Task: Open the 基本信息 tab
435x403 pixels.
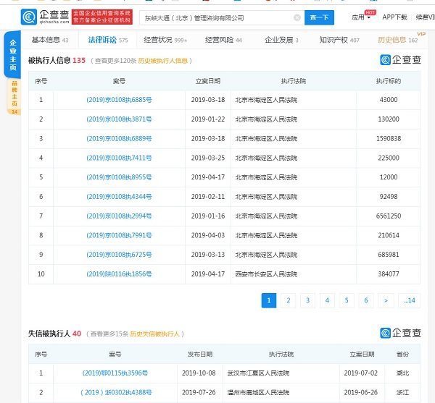Action: (x=50, y=40)
